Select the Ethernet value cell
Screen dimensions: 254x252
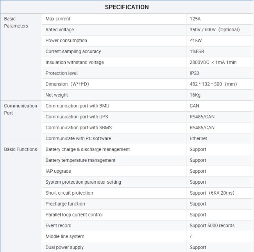pos(199,138)
